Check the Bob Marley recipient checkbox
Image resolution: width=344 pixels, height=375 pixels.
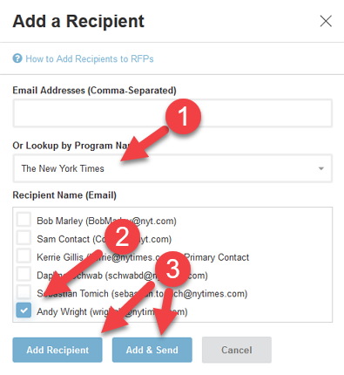[24, 220]
